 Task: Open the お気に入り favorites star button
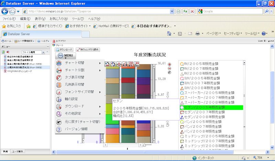click(x=11, y=26)
